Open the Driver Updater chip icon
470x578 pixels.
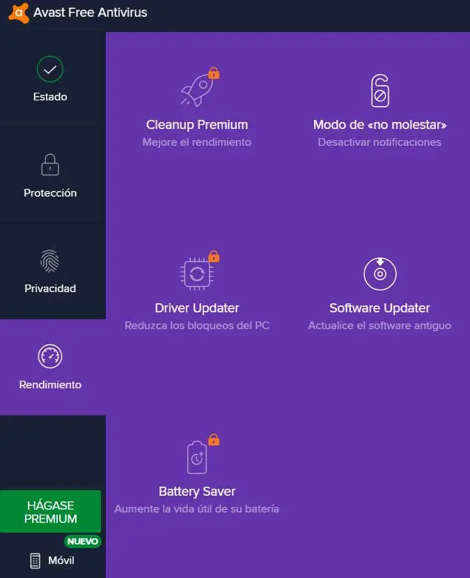tap(197, 274)
